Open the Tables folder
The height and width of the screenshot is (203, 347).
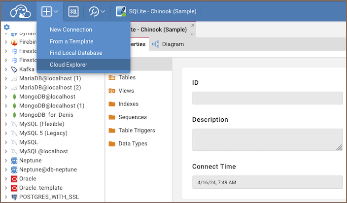(127, 77)
